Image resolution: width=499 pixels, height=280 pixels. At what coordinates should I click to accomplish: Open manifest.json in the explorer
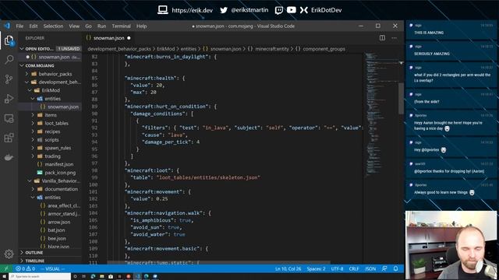point(59,164)
